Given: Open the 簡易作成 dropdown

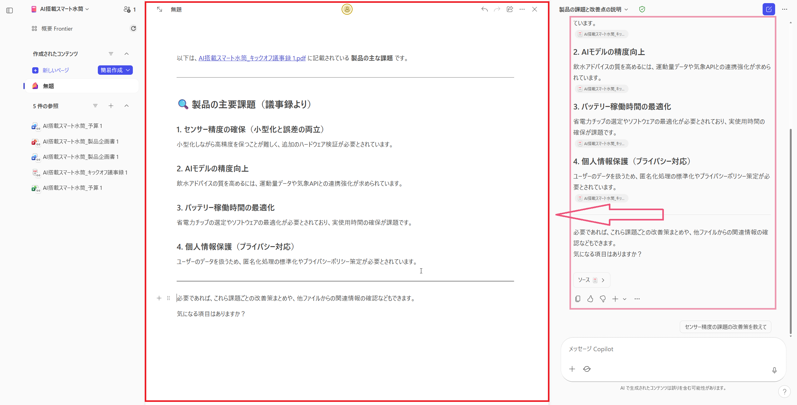Looking at the screenshot, I should coord(115,70).
